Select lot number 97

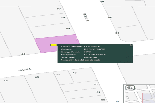98,92
